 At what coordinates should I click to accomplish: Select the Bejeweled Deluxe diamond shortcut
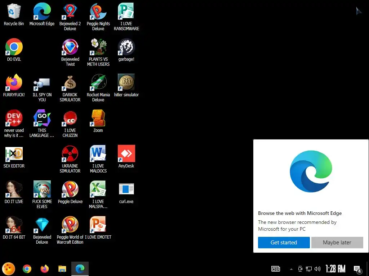42,230
